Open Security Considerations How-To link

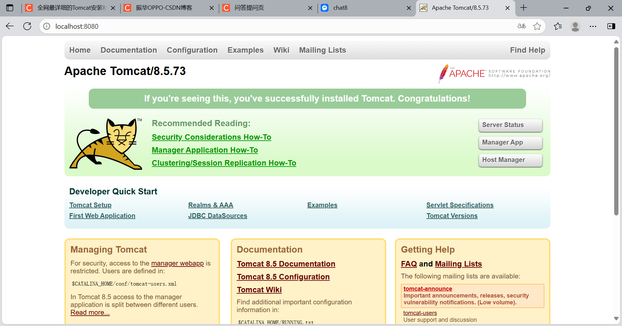point(212,137)
